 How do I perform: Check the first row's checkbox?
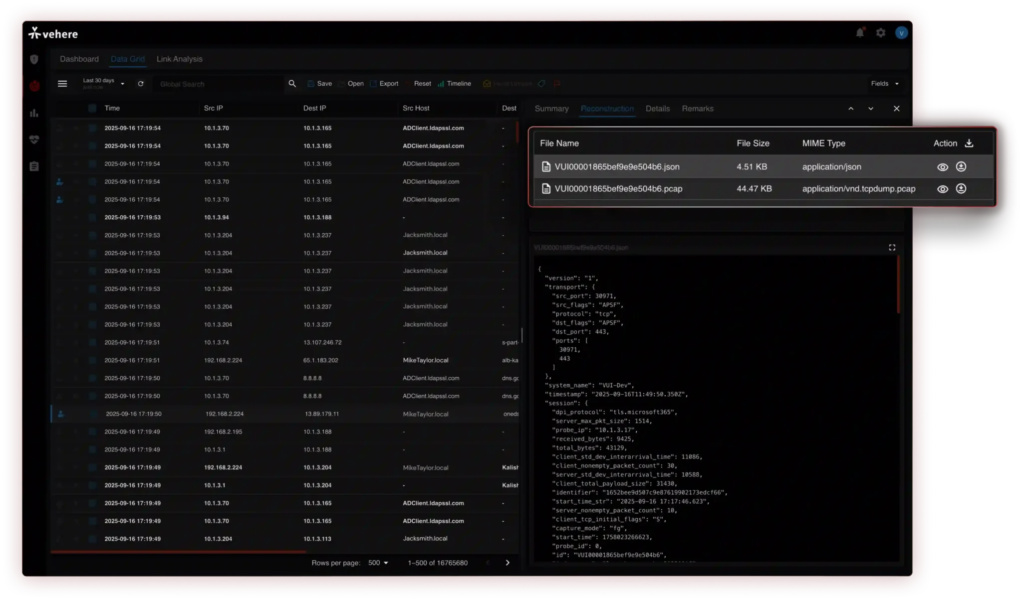click(92, 128)
